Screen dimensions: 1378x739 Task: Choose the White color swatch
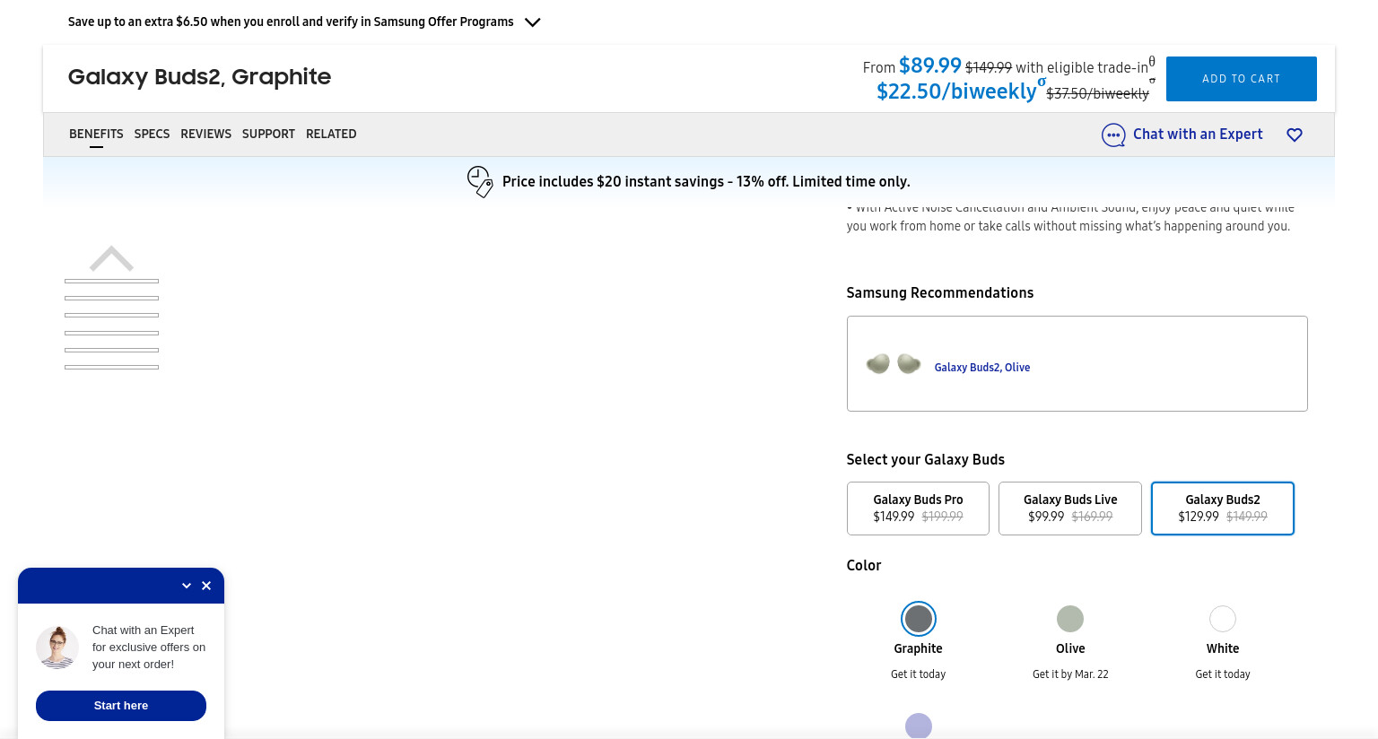[1223, 619]
